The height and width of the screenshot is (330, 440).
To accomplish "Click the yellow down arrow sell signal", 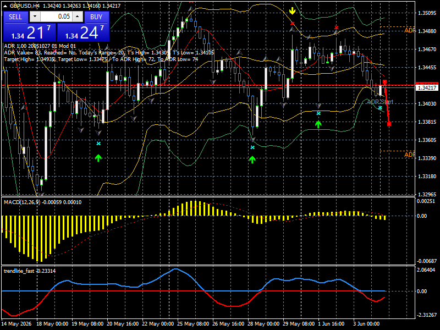I will [x=293, y=11].
